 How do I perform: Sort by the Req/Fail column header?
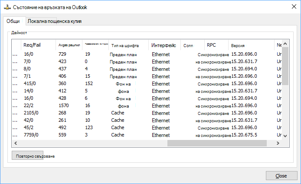coord(39,45)
